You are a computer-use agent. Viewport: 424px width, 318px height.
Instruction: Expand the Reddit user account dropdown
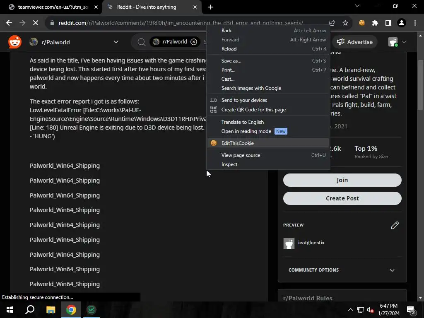[x=404, y=42]
